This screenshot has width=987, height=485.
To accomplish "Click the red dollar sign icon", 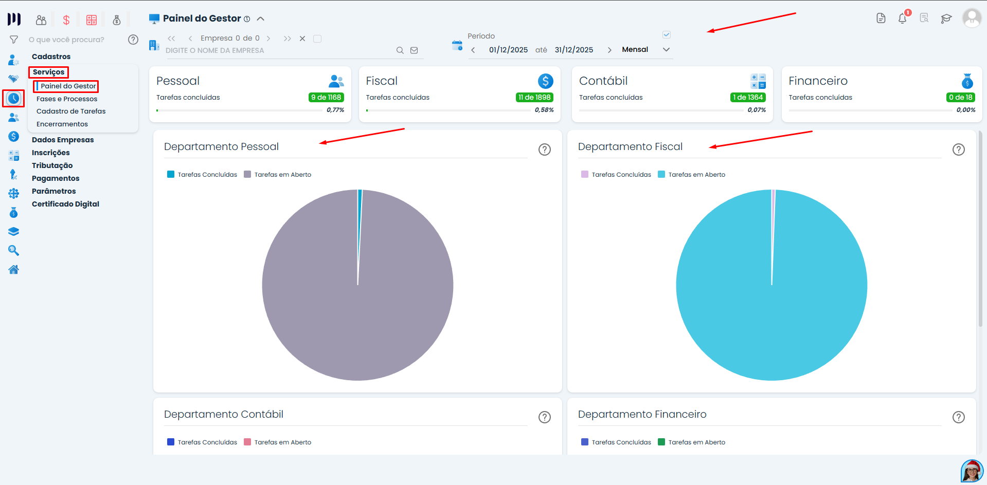I will pyautogui.click(x=66, y=20).
